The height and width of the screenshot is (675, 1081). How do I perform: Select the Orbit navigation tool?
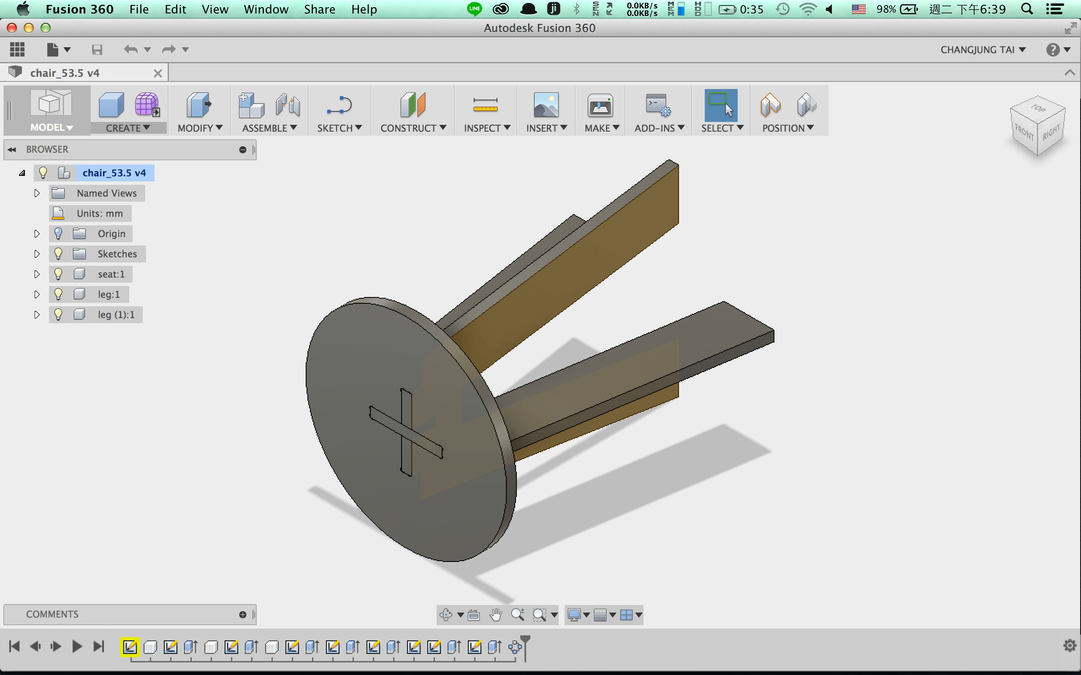pos(446,615)
